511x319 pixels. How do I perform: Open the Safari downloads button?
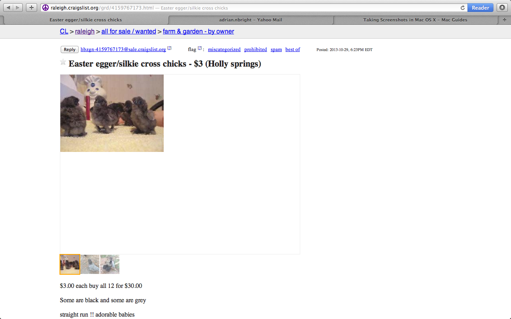click(x=502, y=8)
